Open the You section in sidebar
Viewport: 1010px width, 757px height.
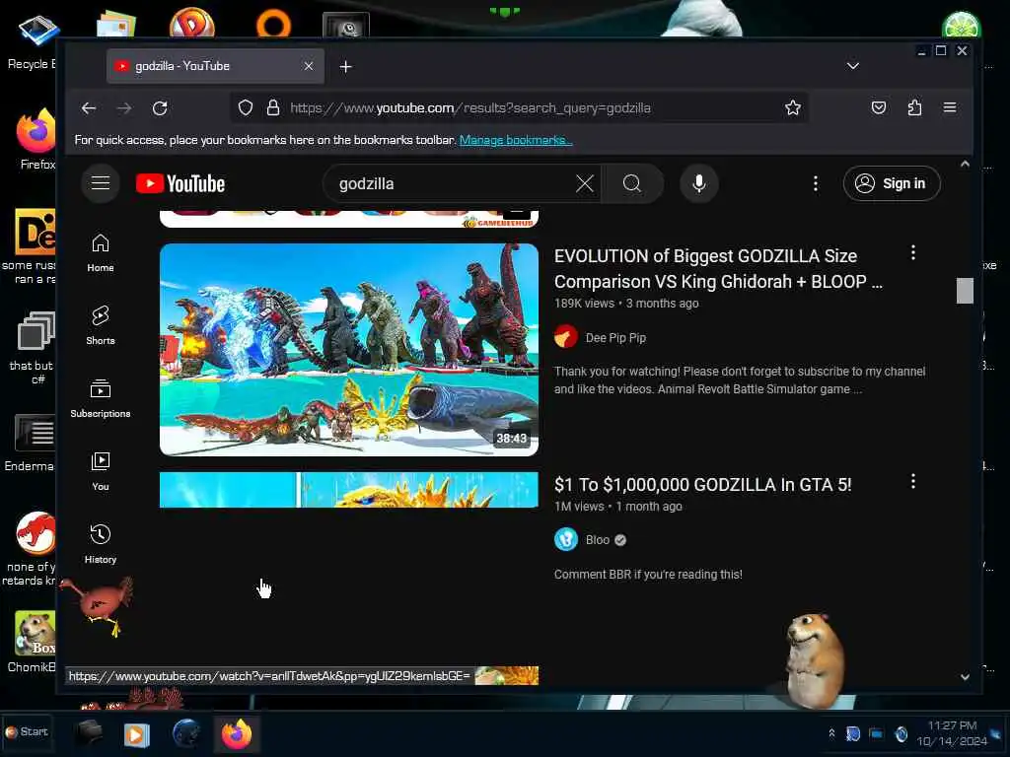101,472
